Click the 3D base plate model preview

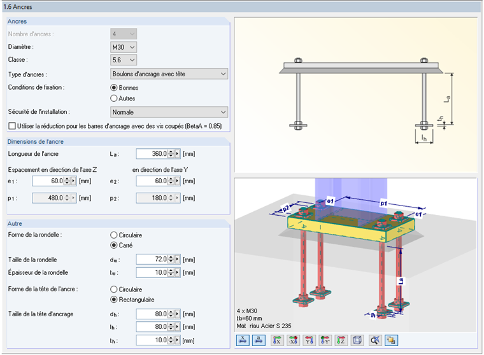(355, 254)
